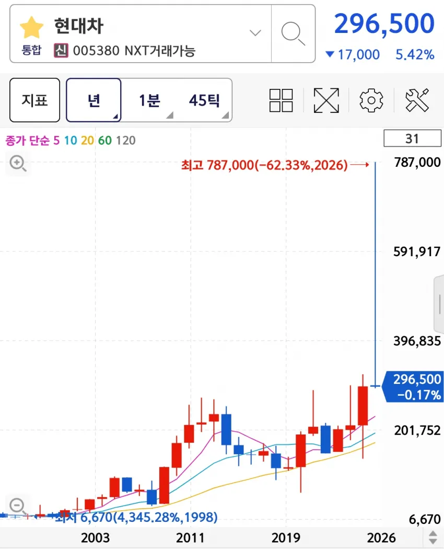The image size is (444, 549).
Task: Click the stock name 현대차
Action: point(79,26)
